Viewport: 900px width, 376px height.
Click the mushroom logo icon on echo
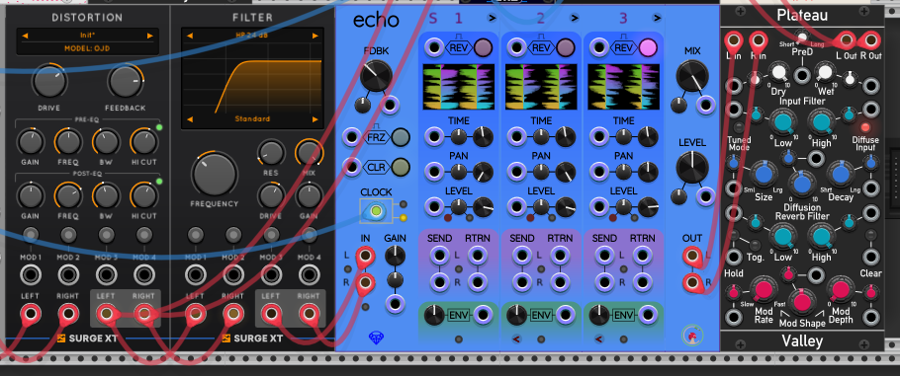[x=692, y=336]
